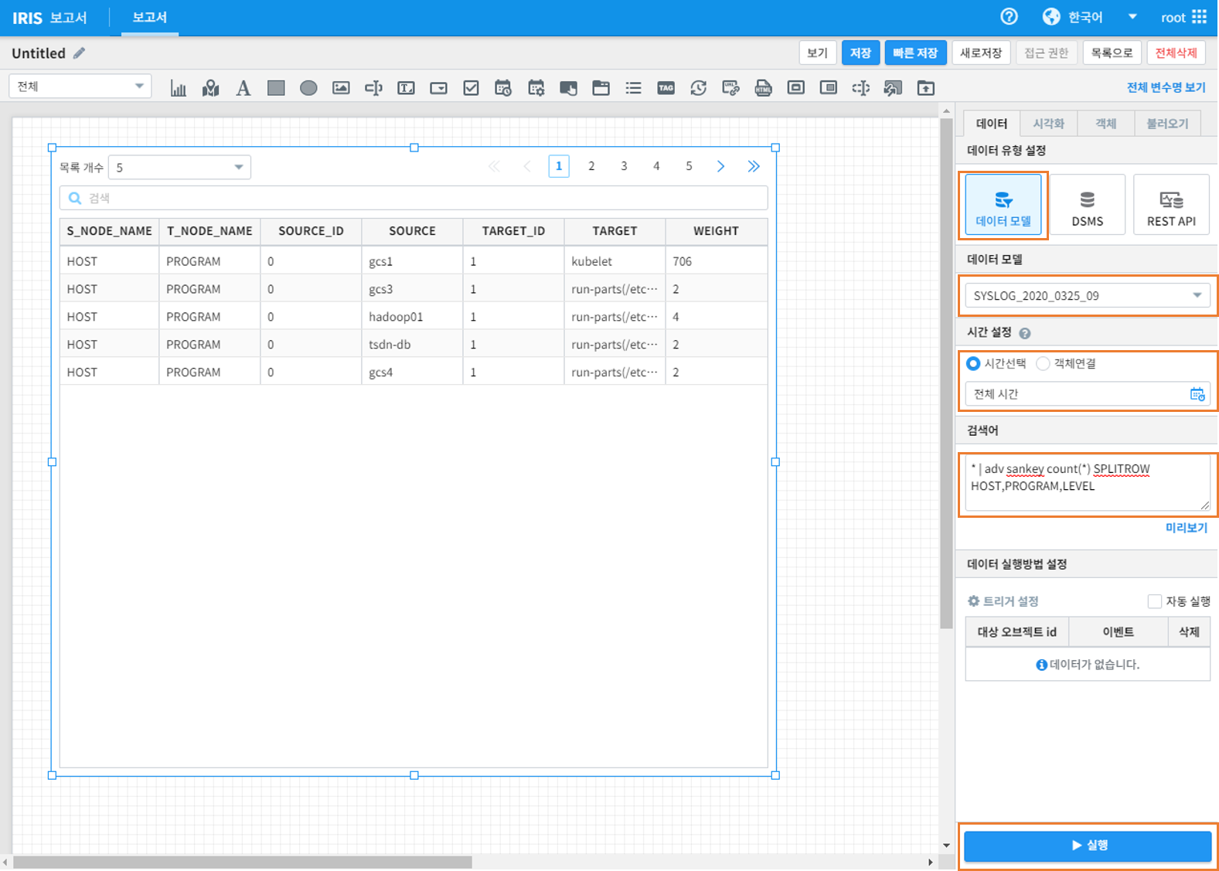Select REST API data type
Image resolution: width=1219 pixels, height=871 pixels.
click(1171, 205)
